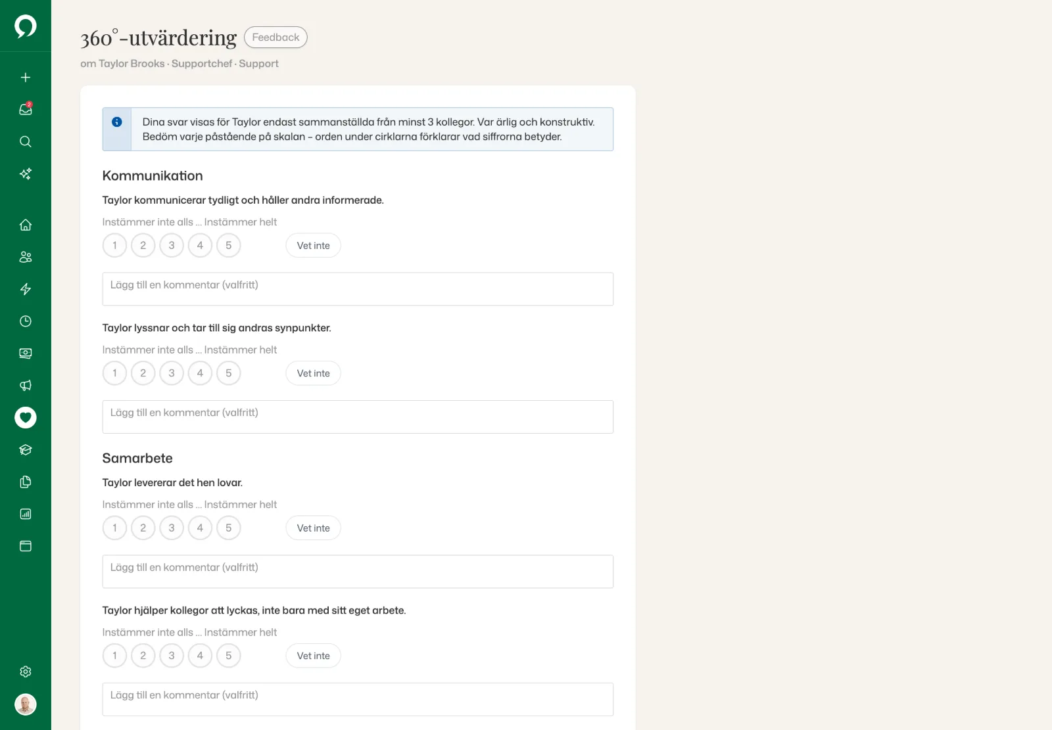Rate 5 for Taylor lyssnar statement
This screenshot has width=1052, height=730.
229,373
